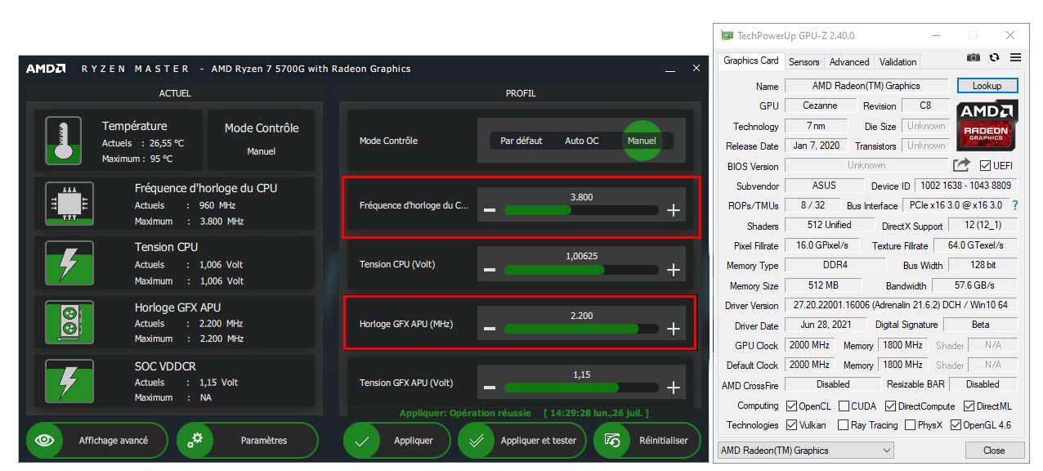1043x471 pixels.
Task: Select Manuel control mode
Action: (642, 141)
